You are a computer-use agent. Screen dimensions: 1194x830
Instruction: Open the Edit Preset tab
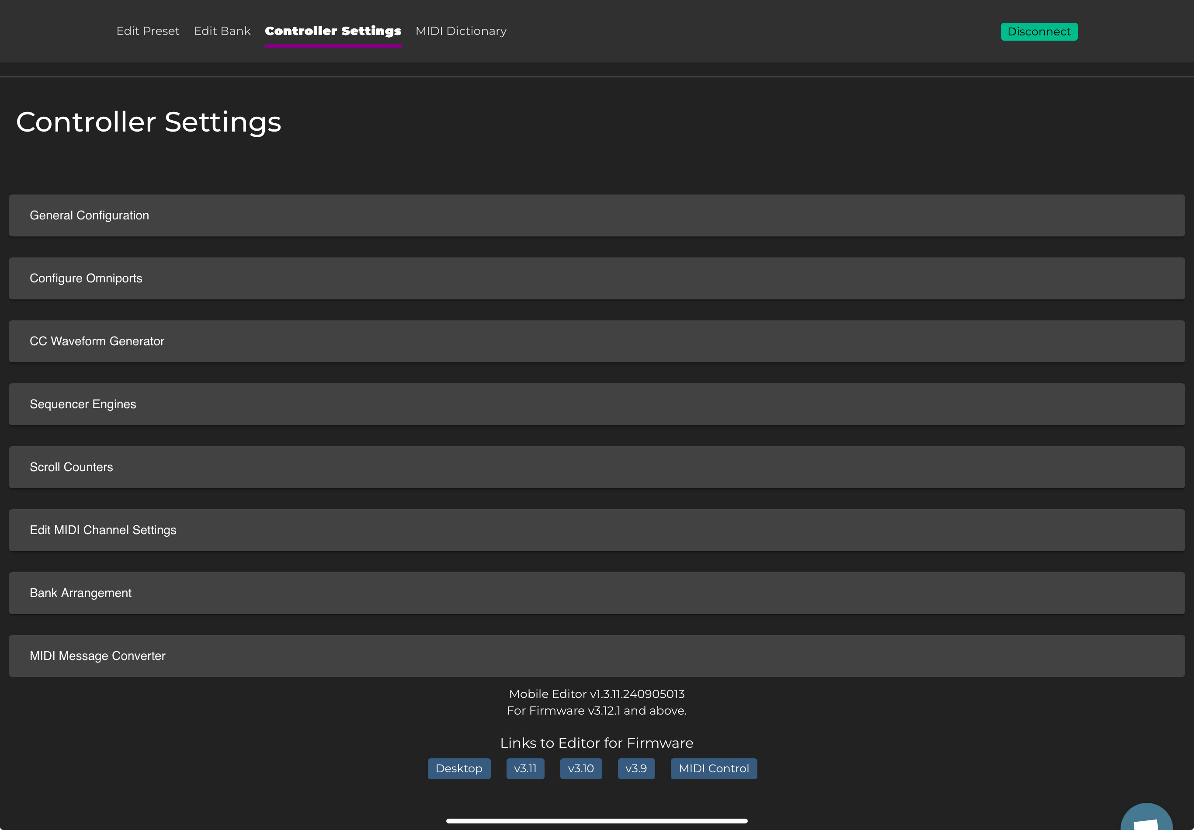click(148, 31)
